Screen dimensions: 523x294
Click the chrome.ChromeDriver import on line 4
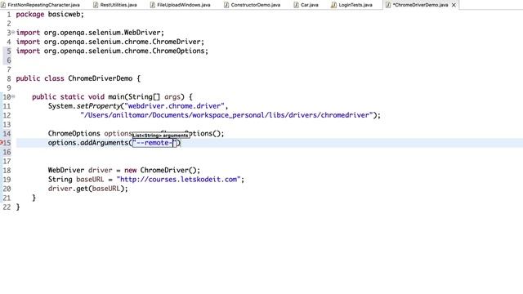(110, 42)
